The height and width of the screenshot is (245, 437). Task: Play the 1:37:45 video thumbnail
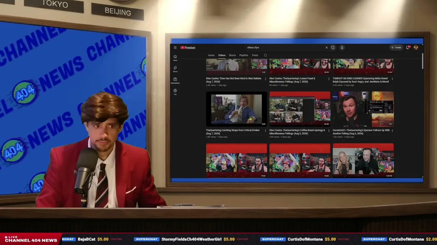coord(363,160)
